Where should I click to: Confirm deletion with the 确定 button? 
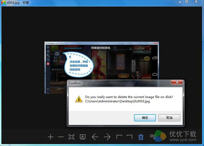coord(145,118)
